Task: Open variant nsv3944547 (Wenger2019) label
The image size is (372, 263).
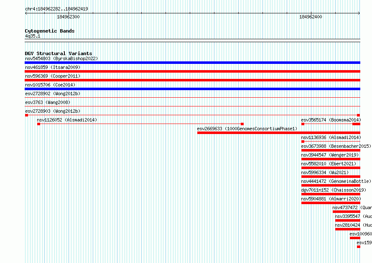Action: pyautogui.click(x=330, y=155)
